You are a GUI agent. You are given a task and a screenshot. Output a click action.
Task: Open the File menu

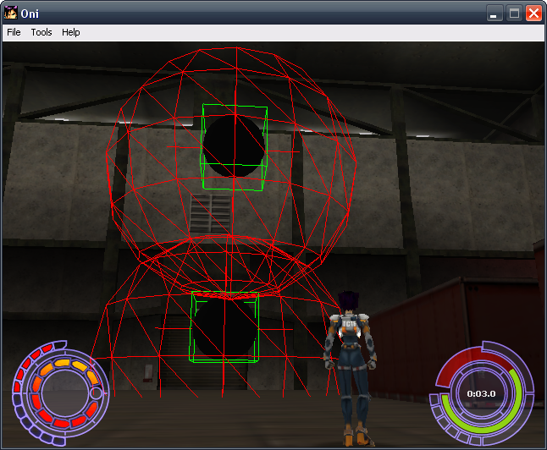pos(14,32)
